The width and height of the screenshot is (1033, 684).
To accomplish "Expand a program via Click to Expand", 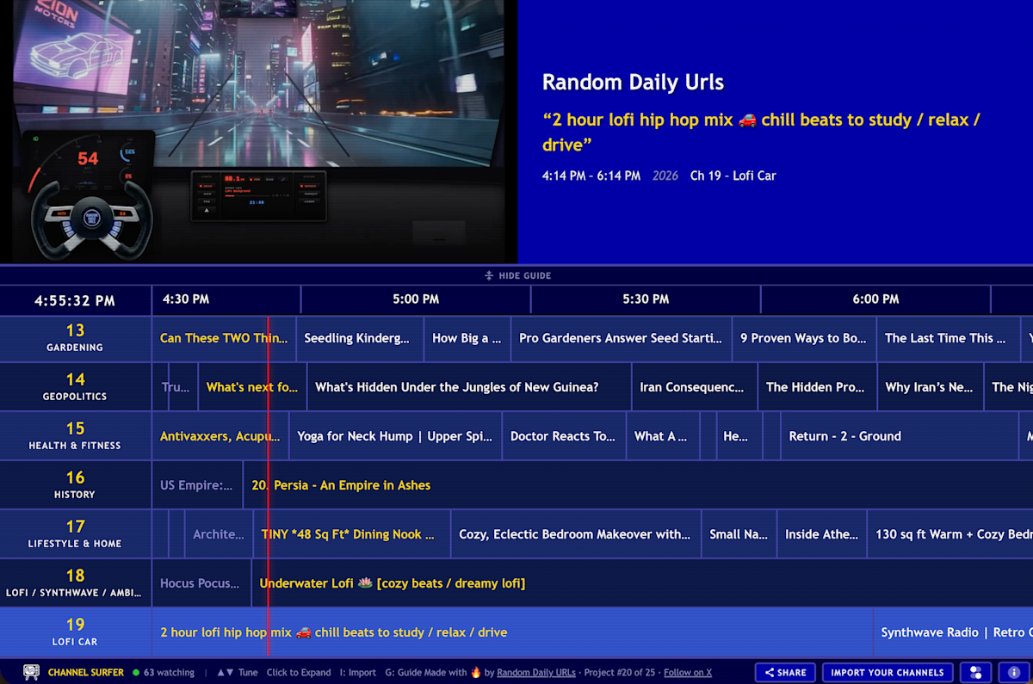I will click(298, 672).
